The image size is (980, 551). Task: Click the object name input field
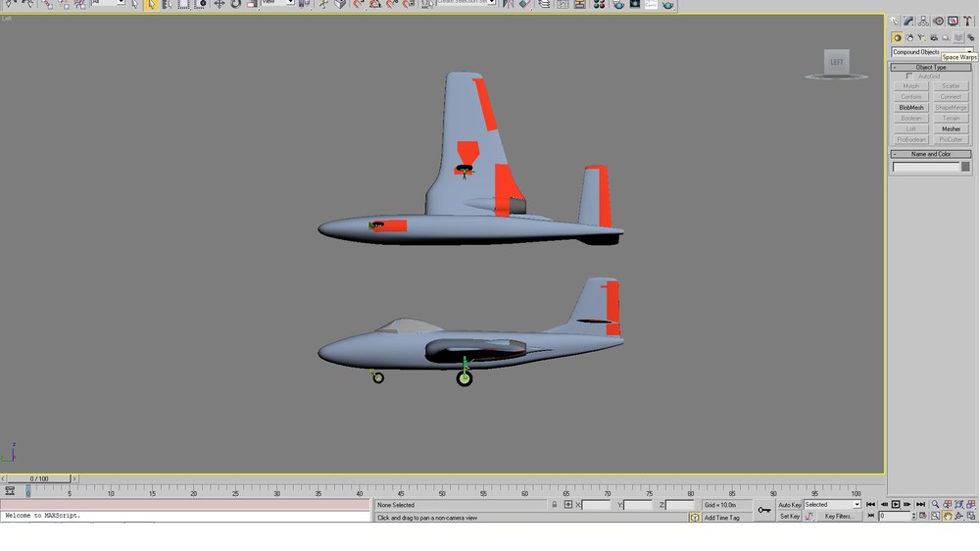click(x=926, y=167)
